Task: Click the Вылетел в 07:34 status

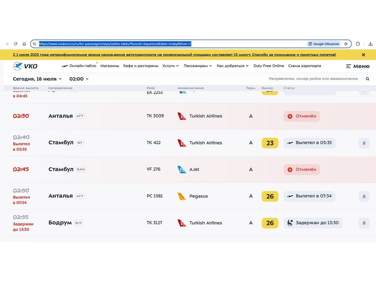Action: click(309, 196)
